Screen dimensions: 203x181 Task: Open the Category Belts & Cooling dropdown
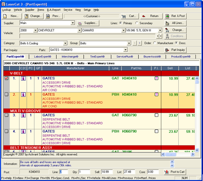pyautogui.click(x=65, y=43)
